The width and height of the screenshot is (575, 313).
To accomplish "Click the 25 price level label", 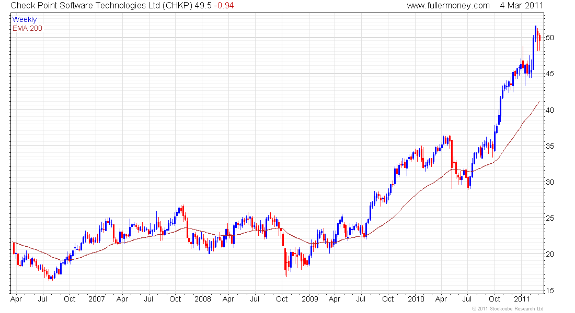I will (550, 218).
